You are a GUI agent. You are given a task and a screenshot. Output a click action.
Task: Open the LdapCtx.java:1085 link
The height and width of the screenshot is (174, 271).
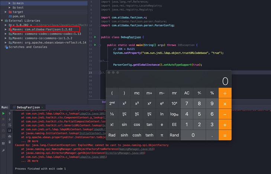tap(93, 157)
